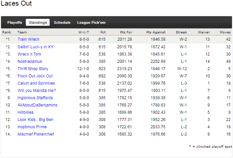Viewport: 233px width, 158px height.
Task: Open Nostradamus team link
Action: 30,61
